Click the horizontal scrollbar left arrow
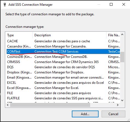The image size is (130, 122). [8, 105]
